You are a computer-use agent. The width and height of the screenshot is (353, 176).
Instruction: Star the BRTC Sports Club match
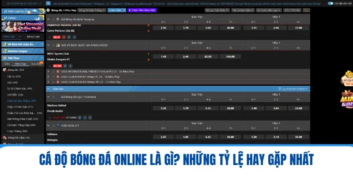click(x=50, y=66)
